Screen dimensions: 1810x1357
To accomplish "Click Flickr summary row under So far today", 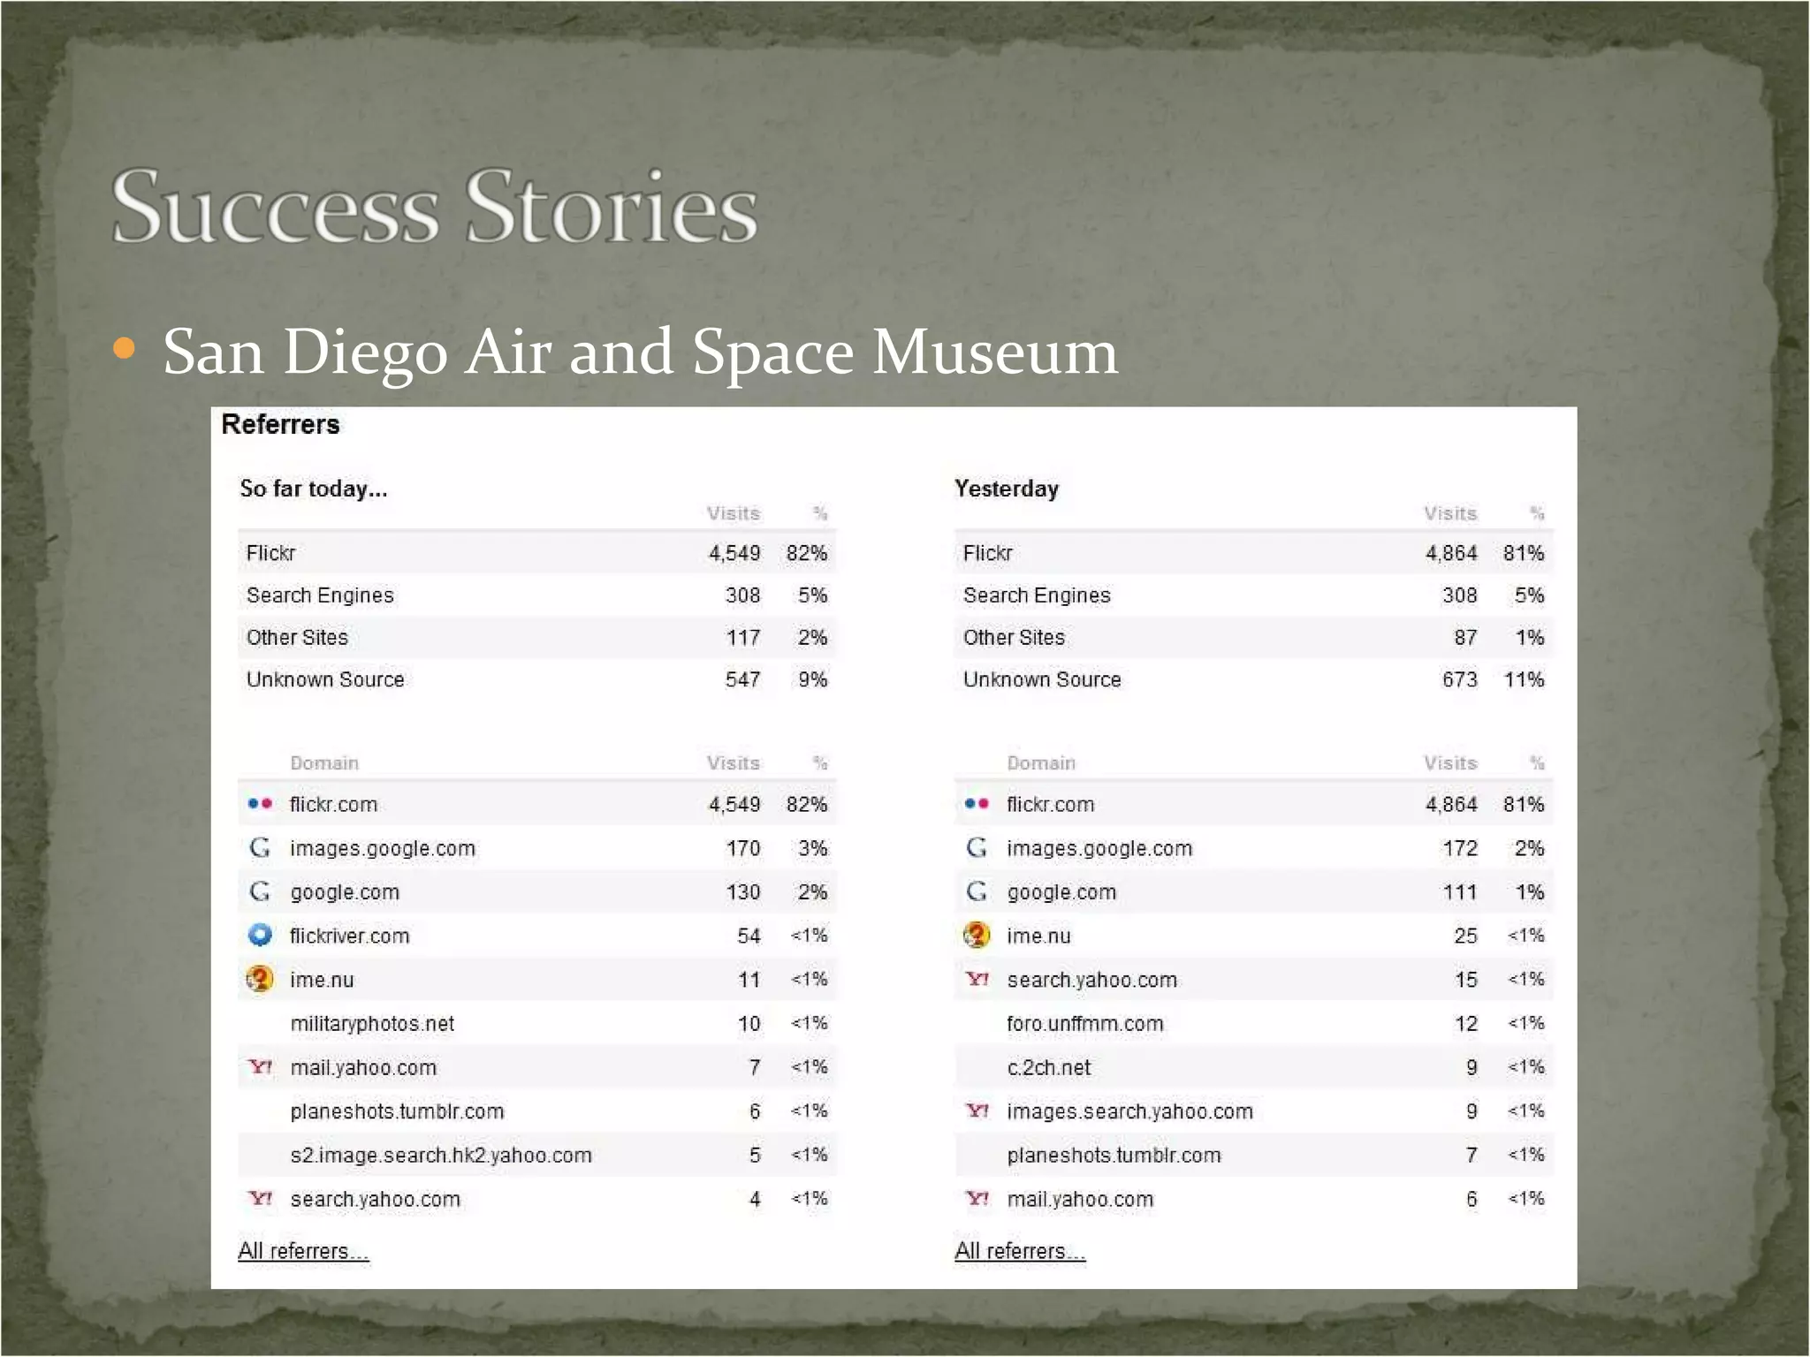I will point(537,553).
